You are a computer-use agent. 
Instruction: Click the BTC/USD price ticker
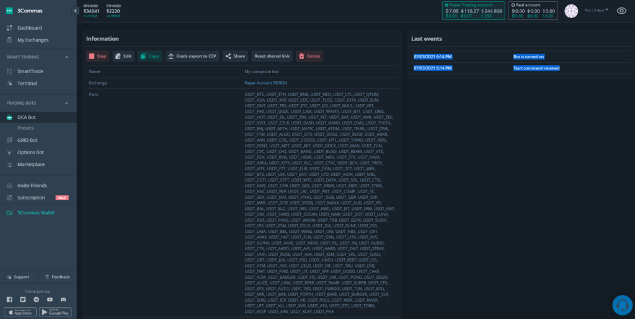coord(91,11)
